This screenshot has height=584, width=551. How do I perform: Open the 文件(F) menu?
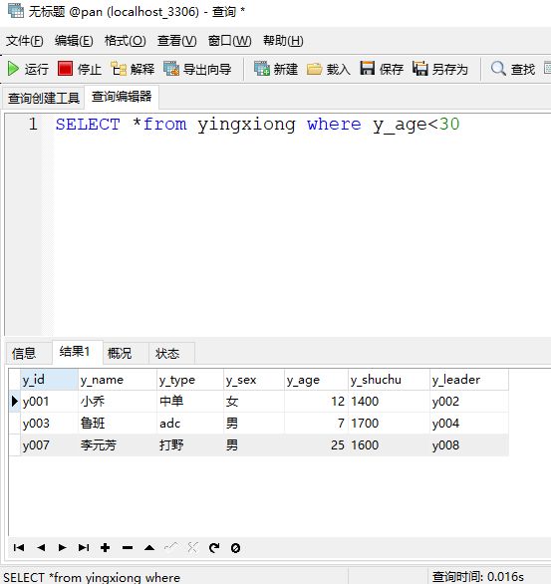point(24,40)
